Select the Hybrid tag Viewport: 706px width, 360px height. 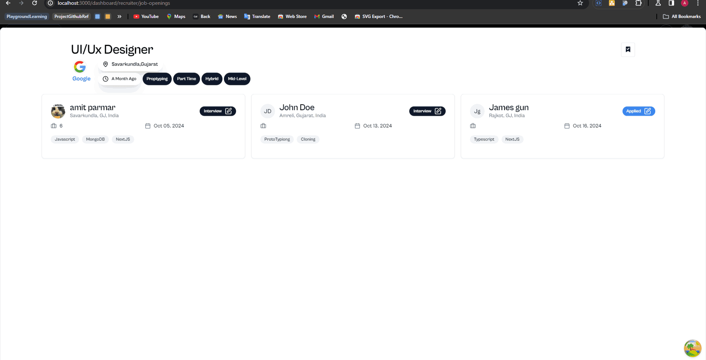(x=212, y=79)
